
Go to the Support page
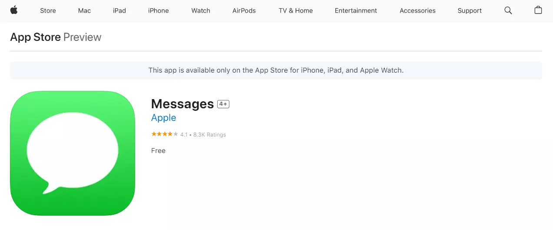click(470, 10)
